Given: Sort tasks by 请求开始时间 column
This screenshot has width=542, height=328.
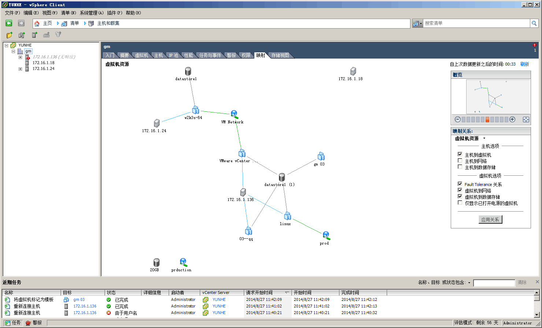Looking at the screenshot, I should tap(268, 292).
